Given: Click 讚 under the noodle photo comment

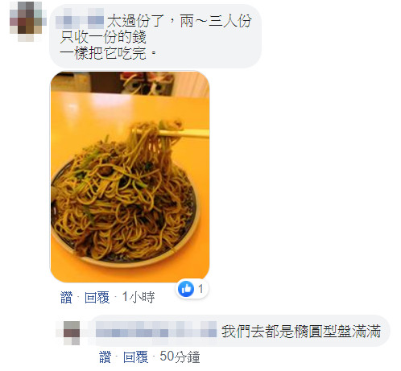Looking at the screenshot, I should point(66,298).
